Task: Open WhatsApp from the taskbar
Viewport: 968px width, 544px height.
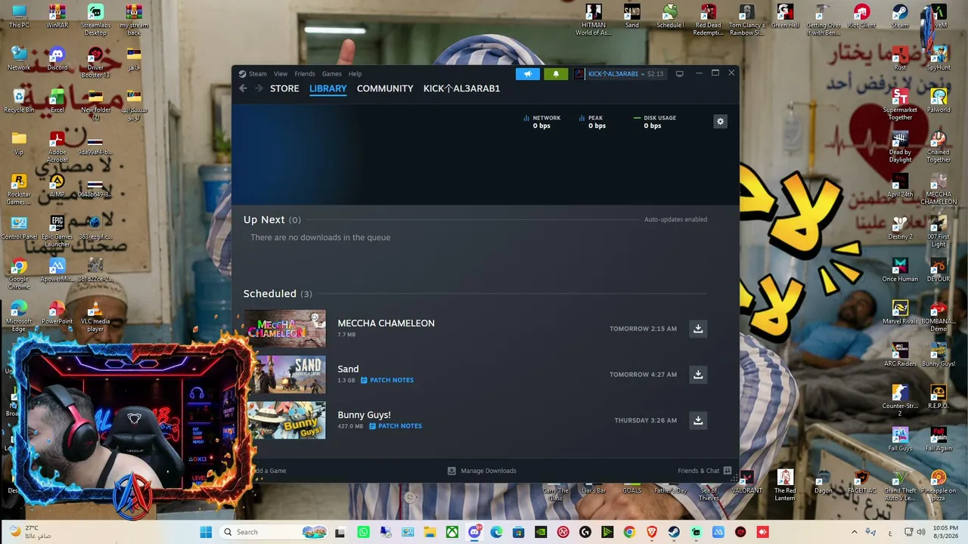Action: click(x=364, y=532)
